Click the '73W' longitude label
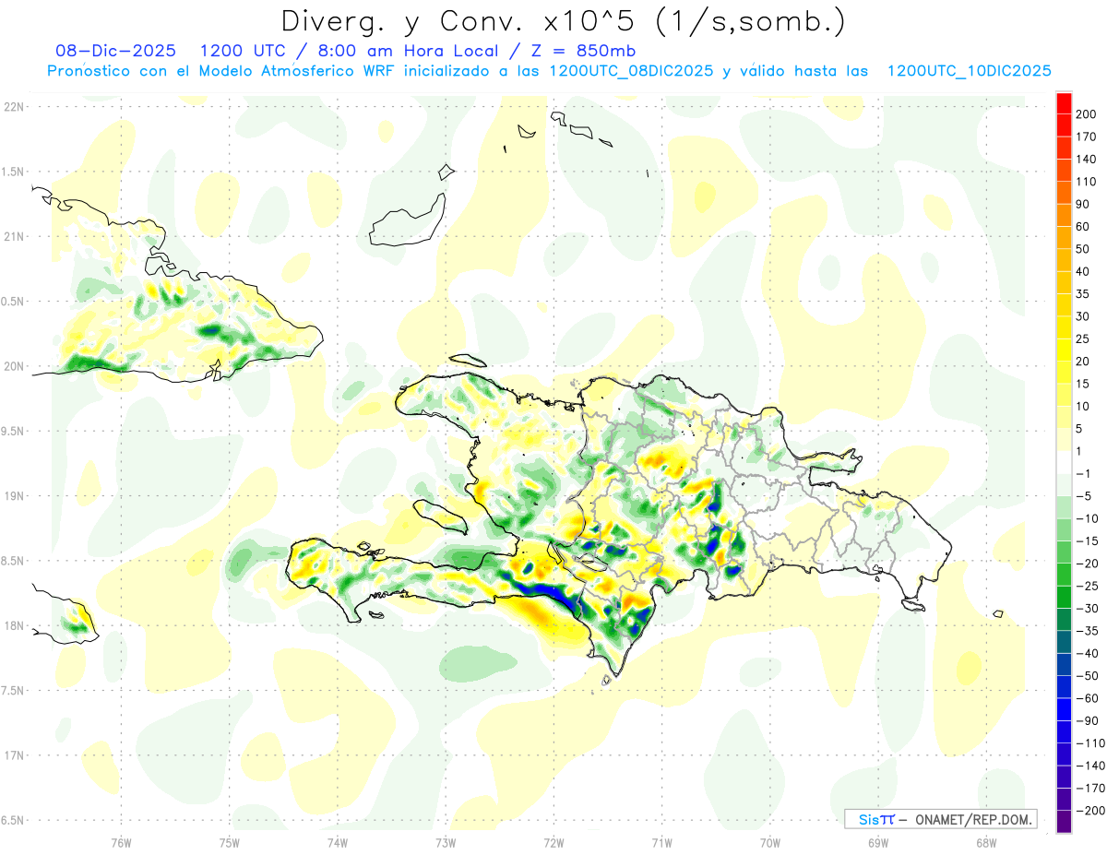 (446, 842)
